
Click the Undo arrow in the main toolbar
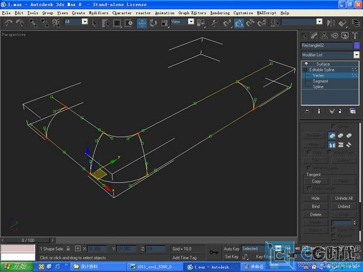coord(8,23)
